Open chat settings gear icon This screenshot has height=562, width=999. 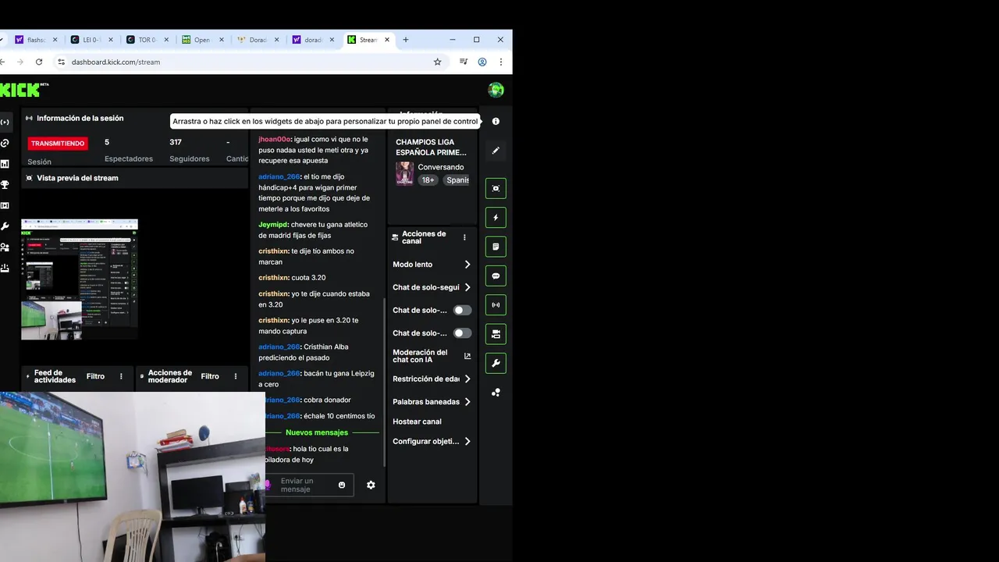click(x=371, y=485)
